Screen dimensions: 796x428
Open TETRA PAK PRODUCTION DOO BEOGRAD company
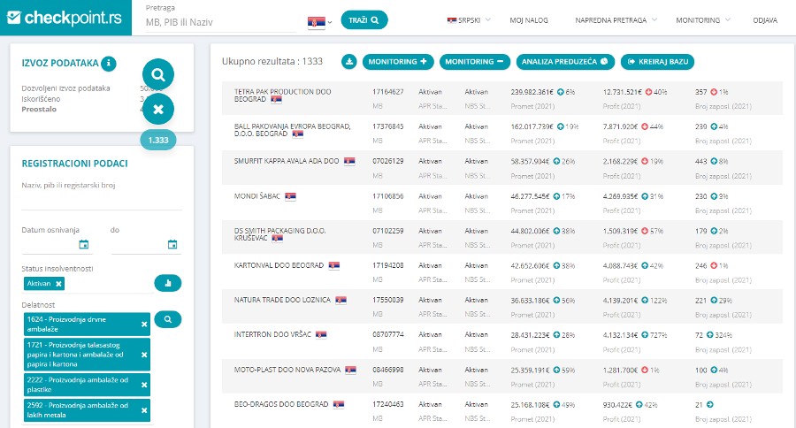point(282,96)
